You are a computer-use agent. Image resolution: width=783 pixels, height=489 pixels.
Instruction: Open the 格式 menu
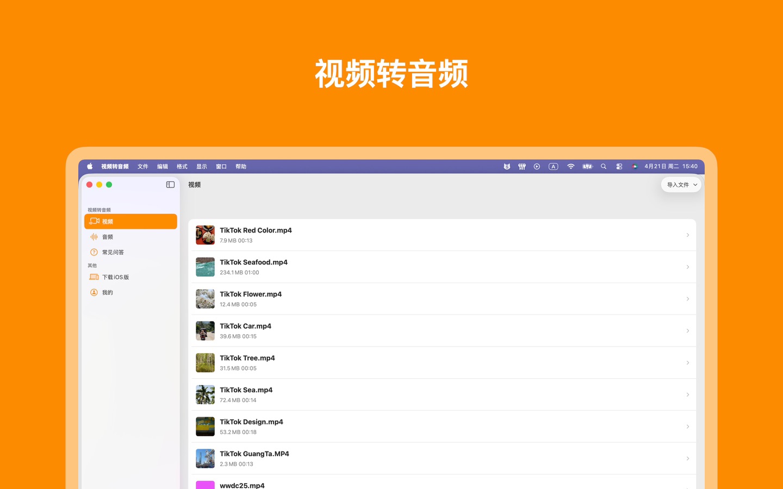[182, 167]
